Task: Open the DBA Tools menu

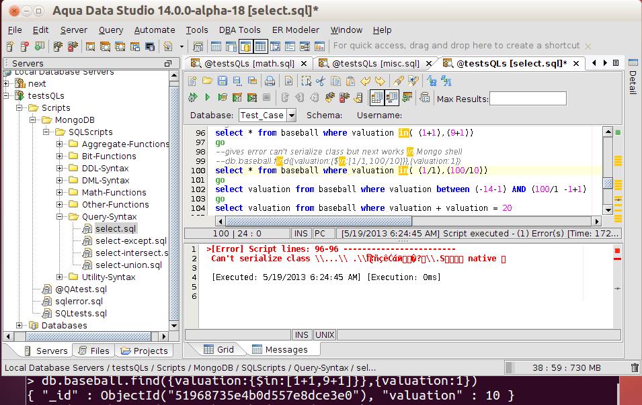Action: (239, 30)
